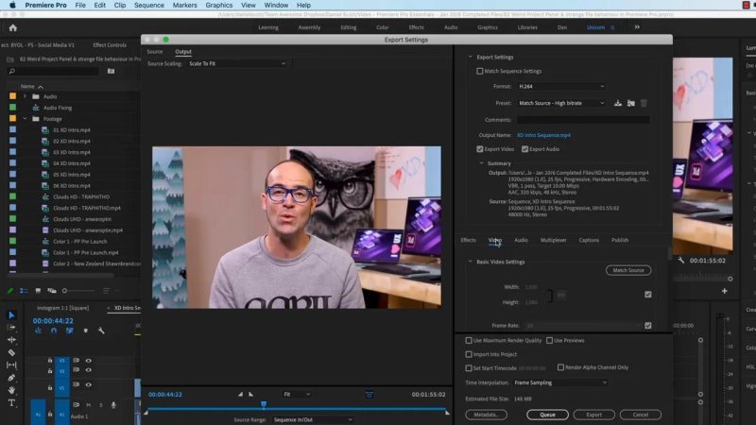Click the project panel pencil icon
This screenshot has height=425, width=756.
[x=10, y=291]
